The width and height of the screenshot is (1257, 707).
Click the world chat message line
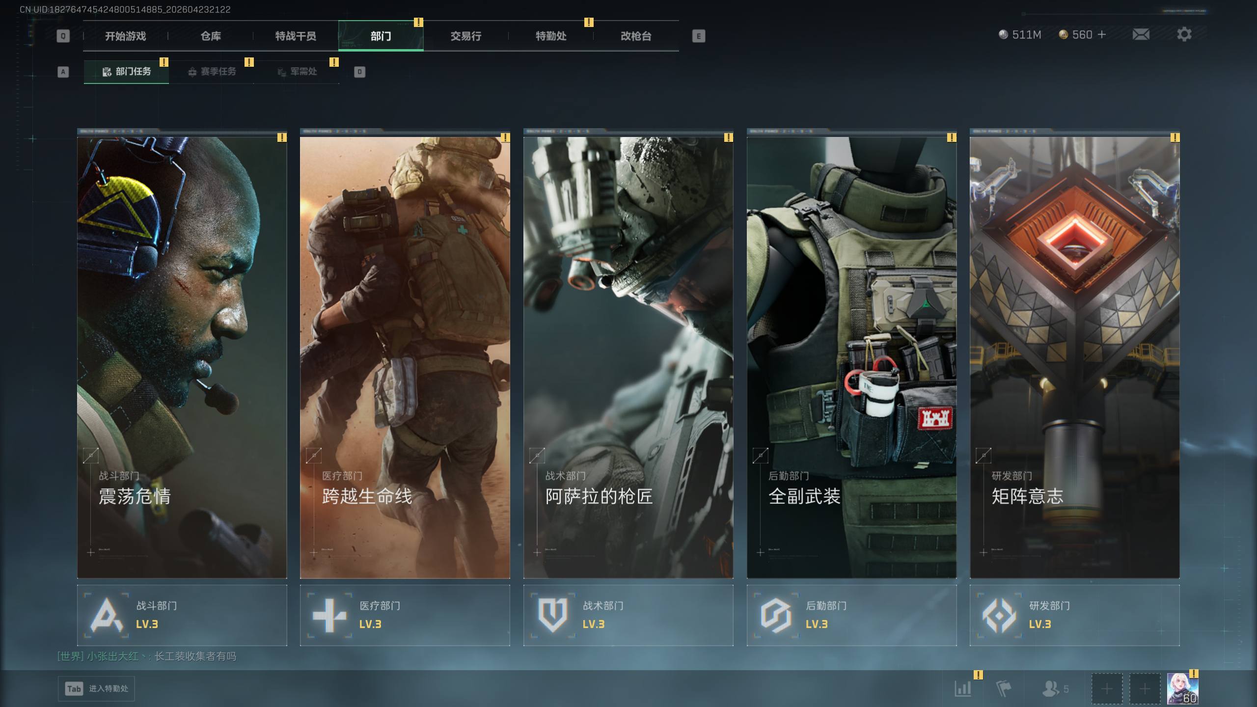pyautogui.click(x=146, y=656)
